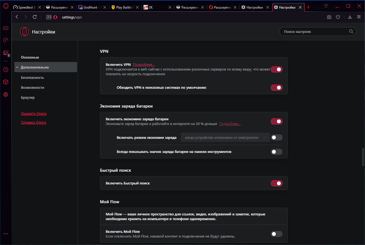Screen dimensions: 365x245
Task: Turn off Включить Быстрый поиск switch
Action: coord(276,183)
